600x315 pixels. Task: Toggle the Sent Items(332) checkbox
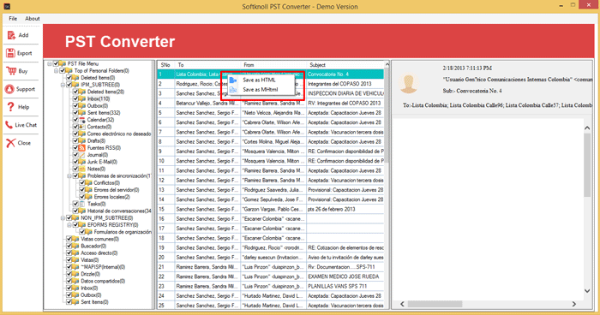(75, 113)
